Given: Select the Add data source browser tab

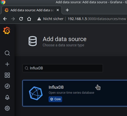Looking at the screenshot, I should pyautogui.click(x=32, y=10).
